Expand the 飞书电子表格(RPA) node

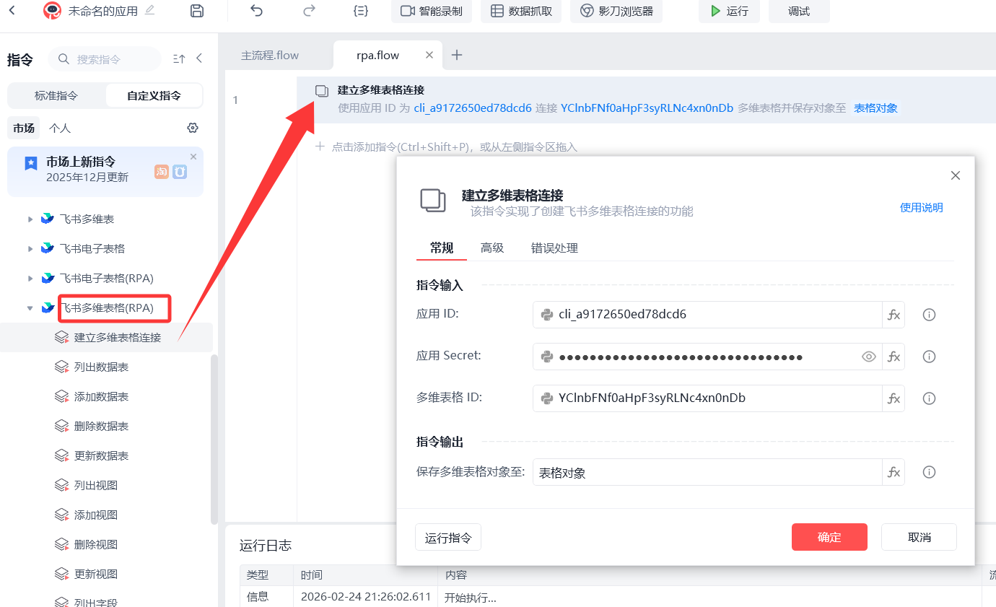30,278
